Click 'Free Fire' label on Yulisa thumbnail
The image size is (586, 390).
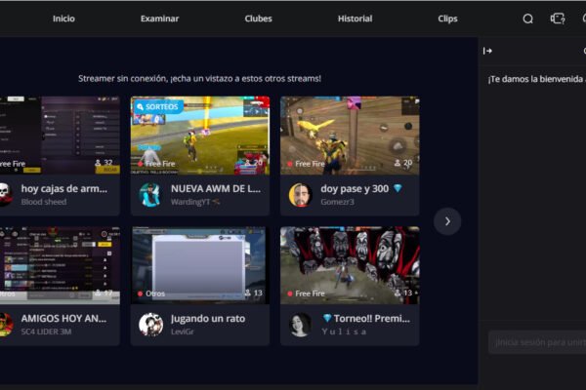click(x=310, y=293)
